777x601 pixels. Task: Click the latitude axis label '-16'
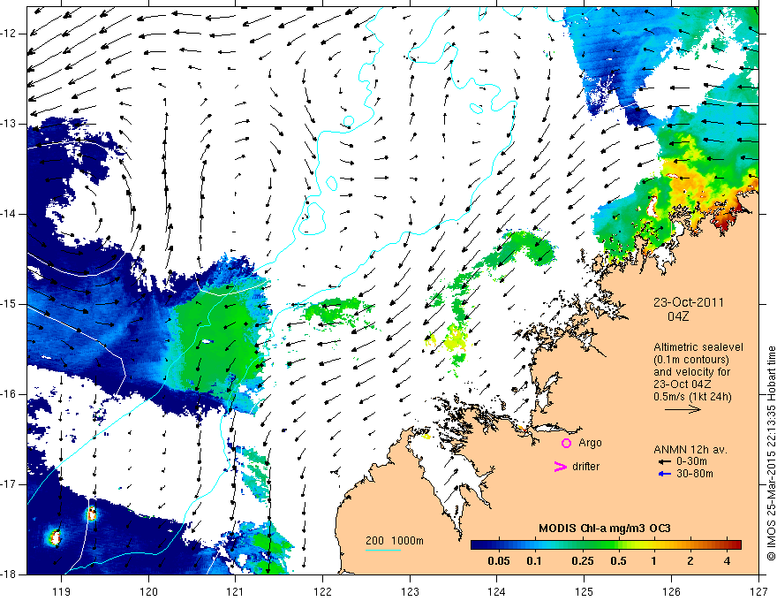click(x=9, y=394)
